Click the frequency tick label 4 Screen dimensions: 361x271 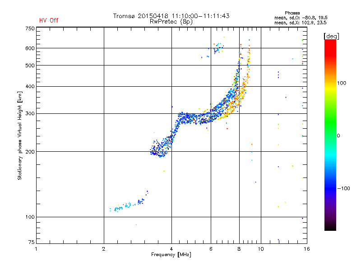pos(171,249)
